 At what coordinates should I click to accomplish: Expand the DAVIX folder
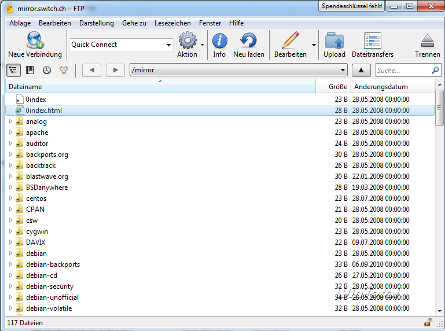pyautogui.click(x=11, y=242)
